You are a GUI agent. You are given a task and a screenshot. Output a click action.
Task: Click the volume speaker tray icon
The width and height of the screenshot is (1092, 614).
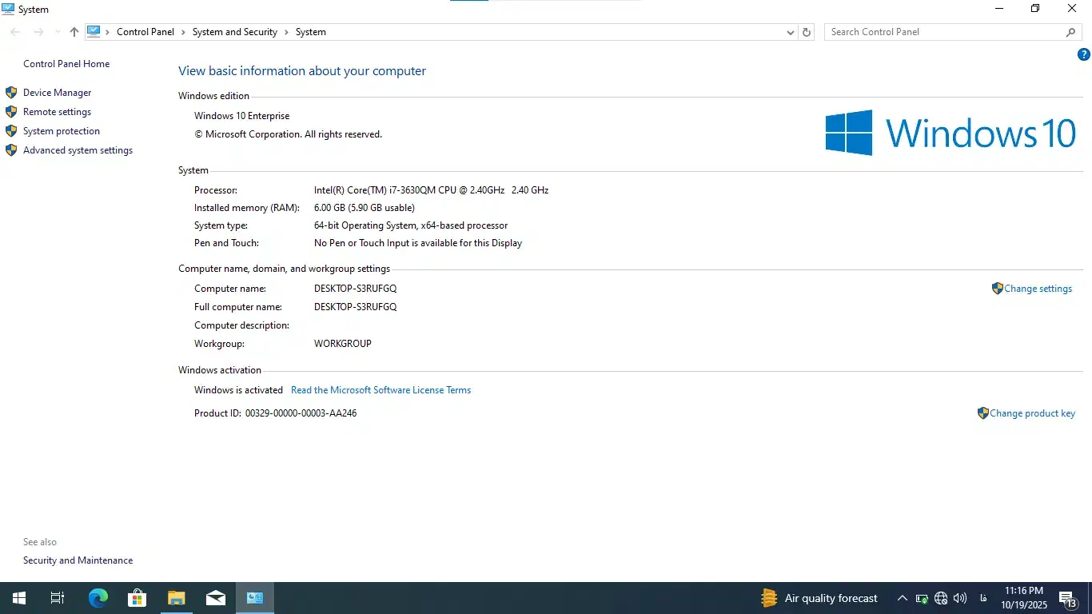click(x=960, y=598)
